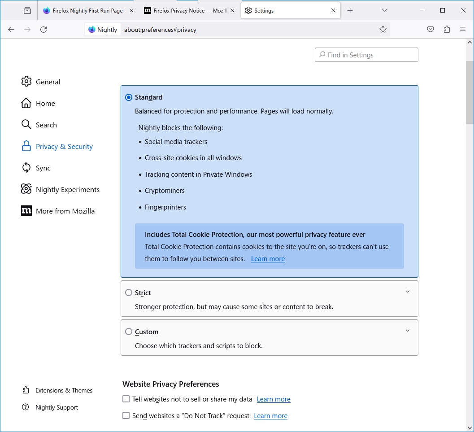Click the More from Mozilla logo icon
474x432 pixels.
[x=26, y=211]
